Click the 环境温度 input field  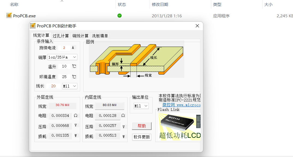click(64, 77)
